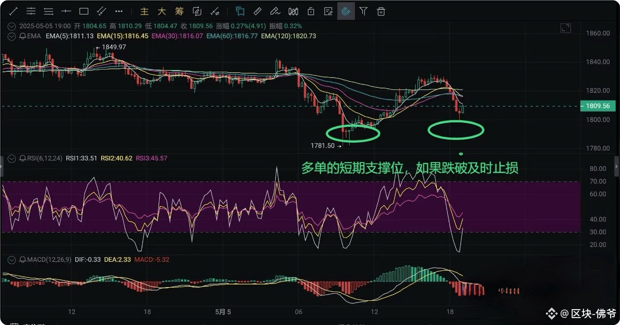The height and width of the screenshot is (325, 620).
Task: Click the trash icon to remove drawings
Action: (x=381, y=11)
